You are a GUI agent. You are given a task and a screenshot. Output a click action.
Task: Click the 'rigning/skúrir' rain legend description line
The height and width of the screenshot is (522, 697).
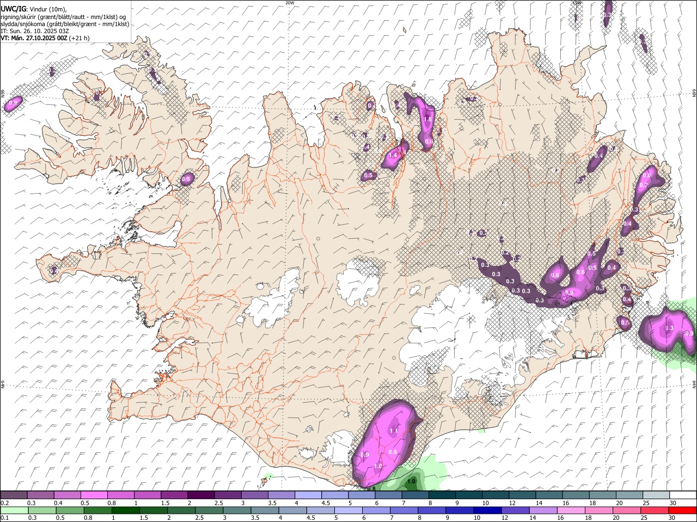(x=63, y=17)
